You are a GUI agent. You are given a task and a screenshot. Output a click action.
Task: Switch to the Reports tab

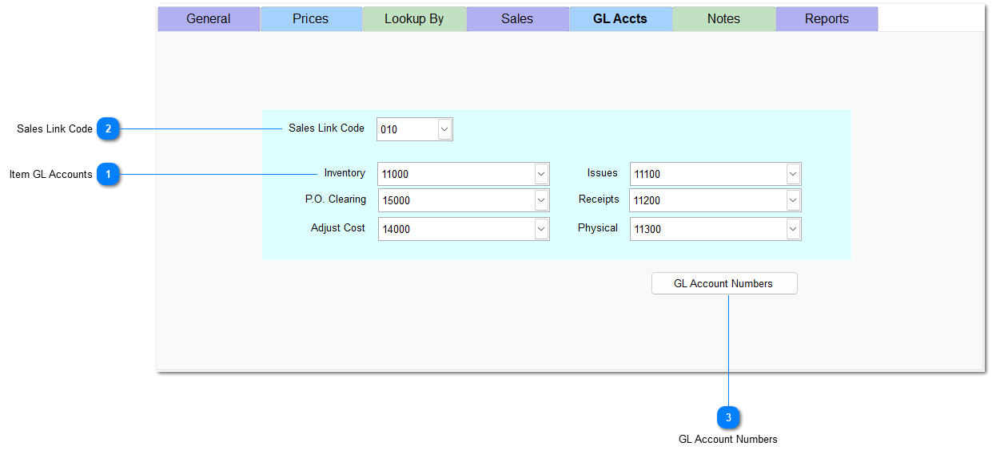(827, 19)
